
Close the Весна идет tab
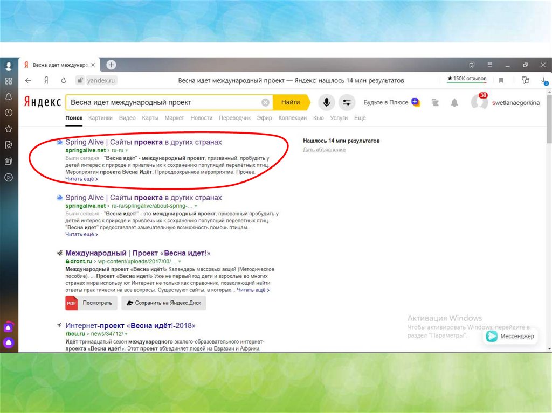point(93,65)
